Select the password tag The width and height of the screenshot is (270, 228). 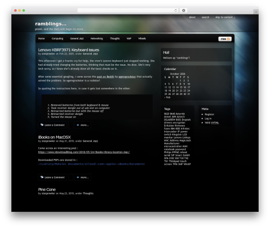[180, 149]
